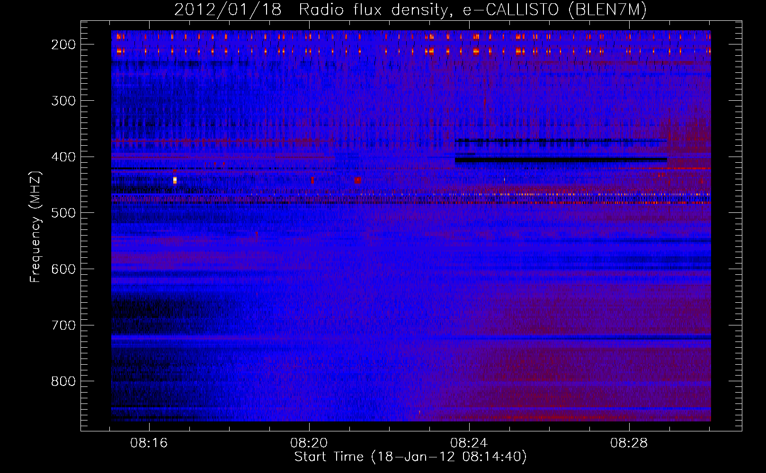766x473 pixels.
Task: Click the 'Frequency (MHZ)' y-axis label
Action: [36, 227]
